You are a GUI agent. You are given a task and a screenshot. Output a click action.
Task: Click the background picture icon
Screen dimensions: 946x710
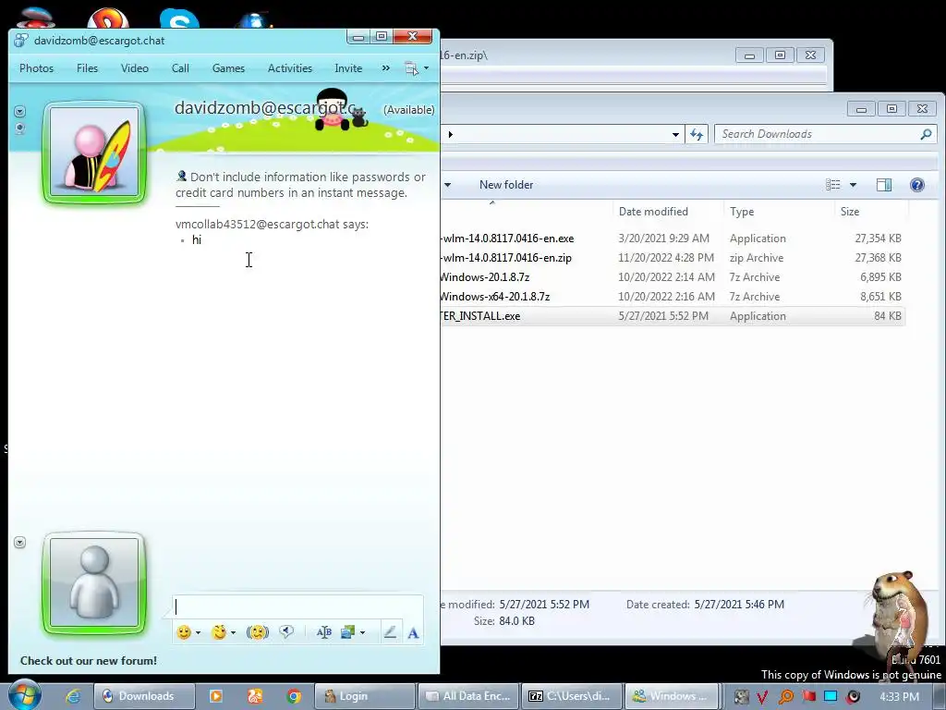pyautogui.click(x=347, y=632)
